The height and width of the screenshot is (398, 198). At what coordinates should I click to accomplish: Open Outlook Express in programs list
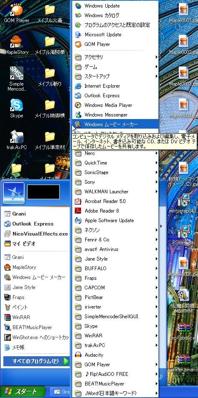tap(115, 96)
